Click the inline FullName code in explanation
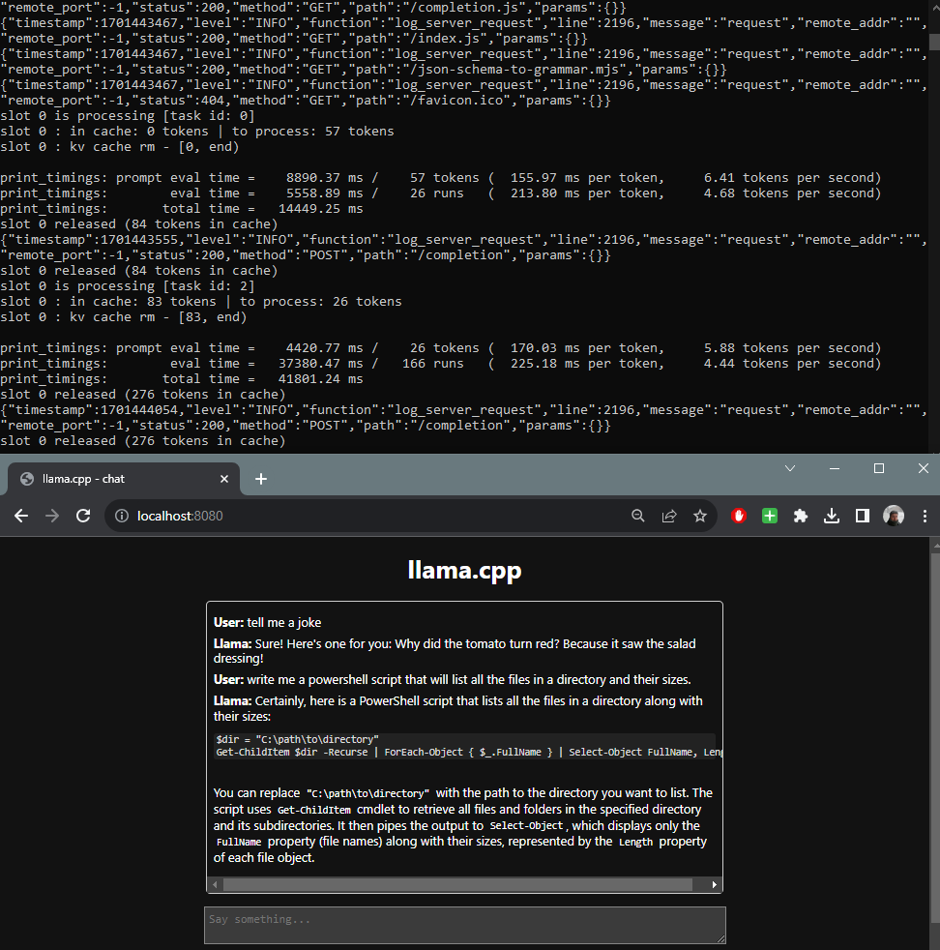This screenshot has width=940, height=950. 239,843
